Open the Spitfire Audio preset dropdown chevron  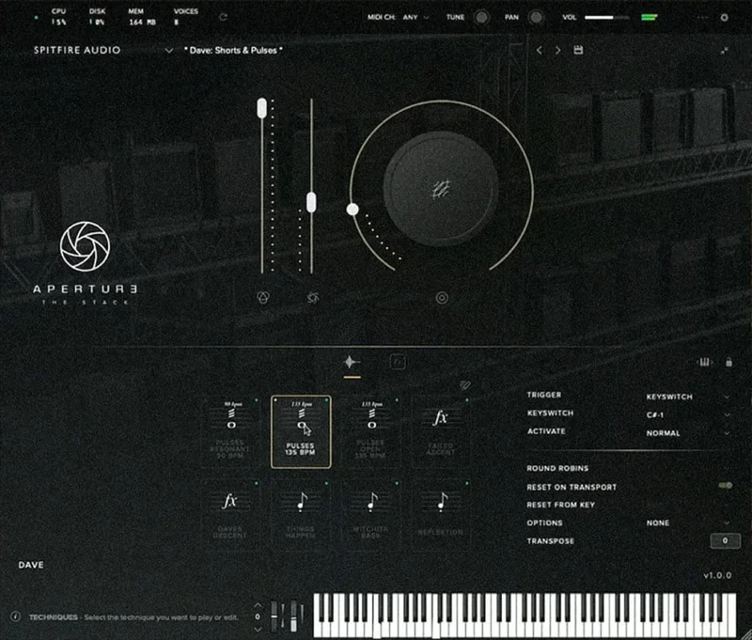click(x=169, y=51)
